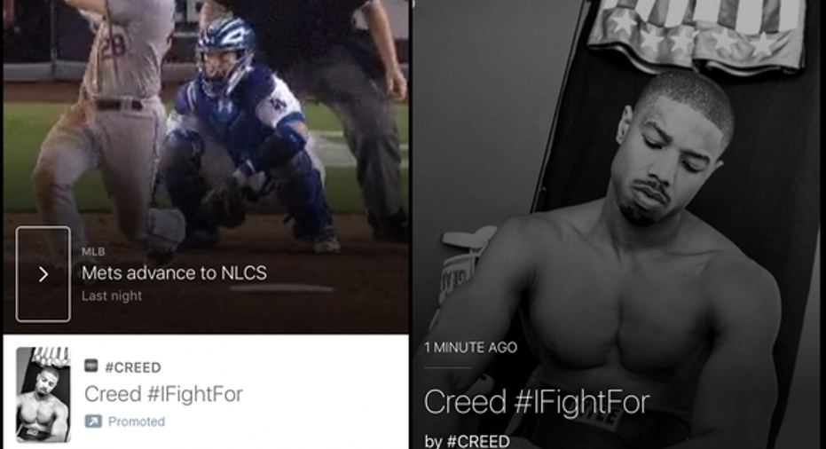Tap the boxer's face in the large photo
The height and width of the screenshot is (449, 826).
tap(666, 158)
